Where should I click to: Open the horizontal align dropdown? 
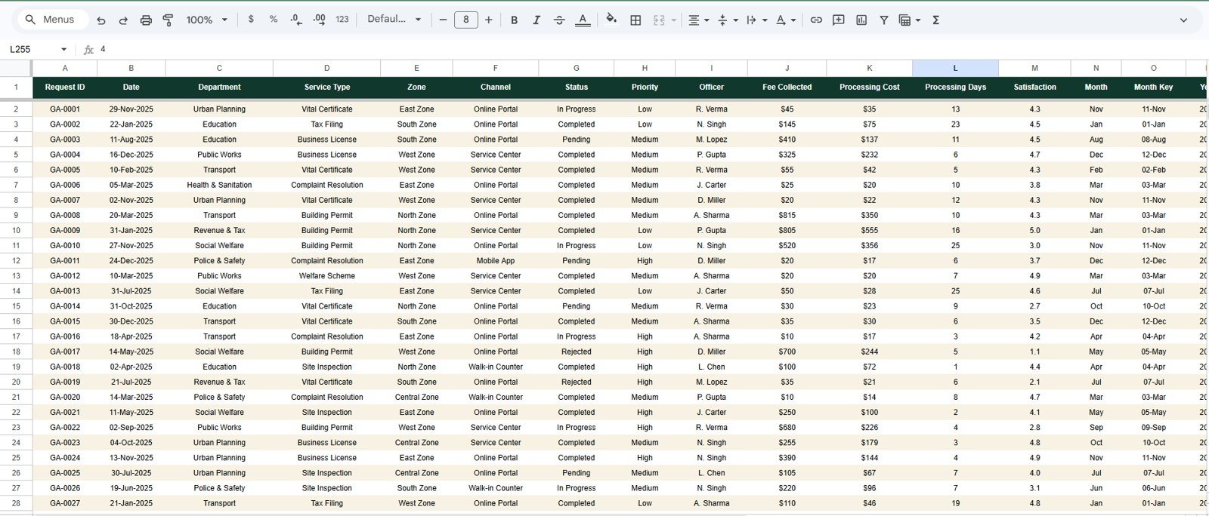coord(698,20)
